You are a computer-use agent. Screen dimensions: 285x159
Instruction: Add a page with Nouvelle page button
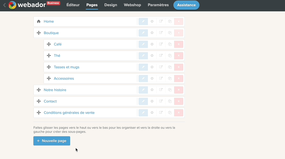click(52, 141)
